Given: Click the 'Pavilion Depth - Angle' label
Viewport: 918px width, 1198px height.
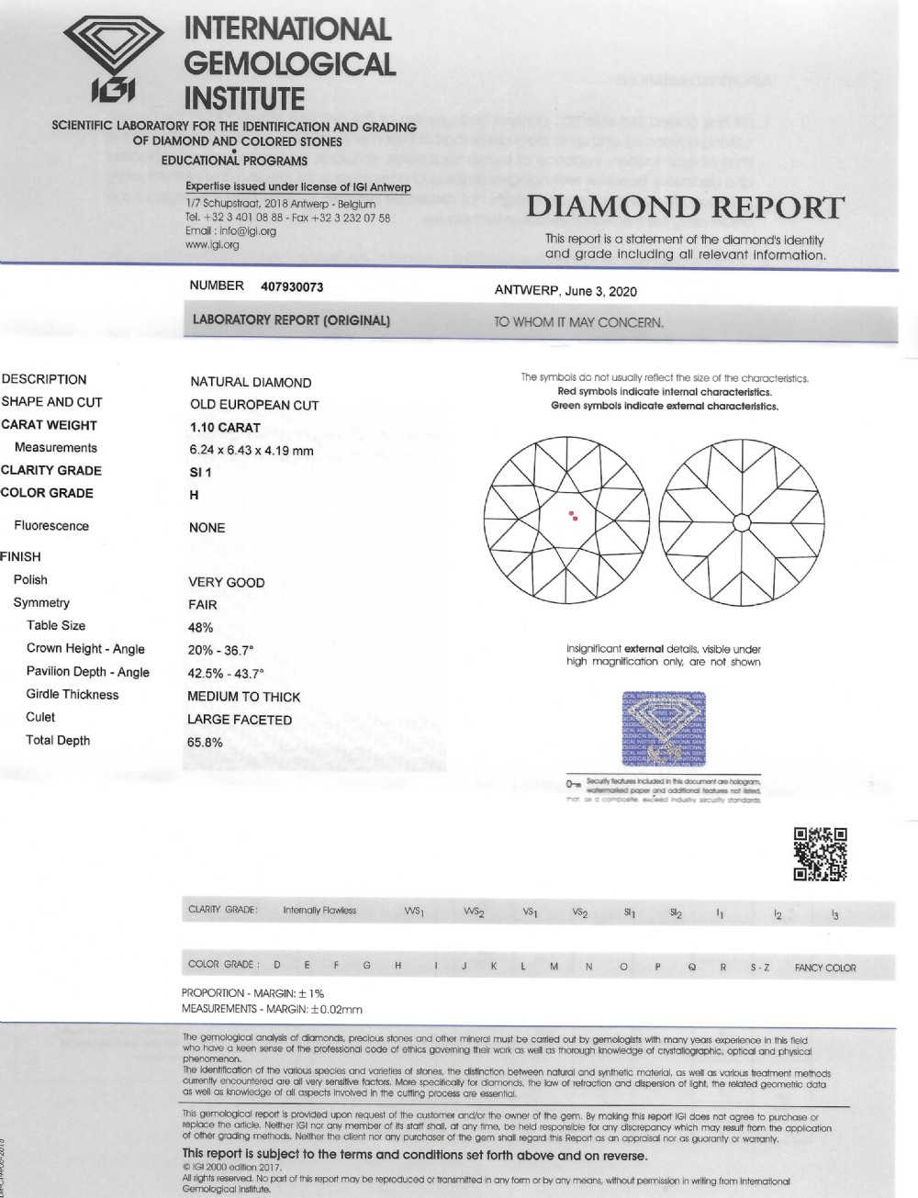Looking at the screenshot, I should [x=88, y=672].
